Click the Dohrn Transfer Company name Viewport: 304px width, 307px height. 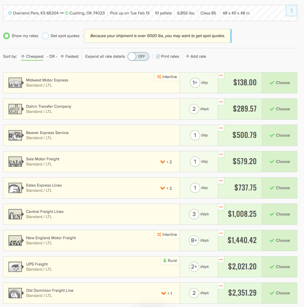click(49, 106)
